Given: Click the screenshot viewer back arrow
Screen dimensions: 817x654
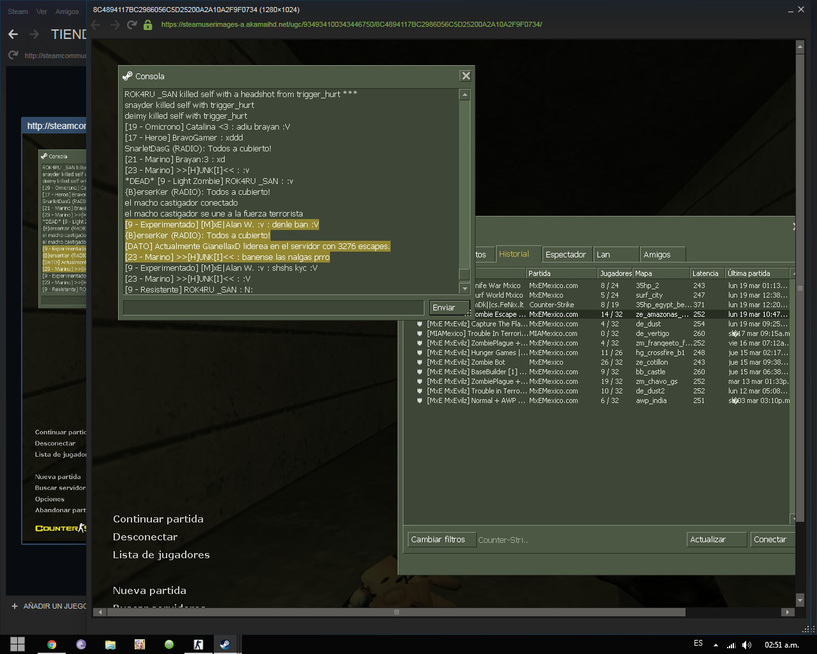Looking at the screenshot, I should 96,24.
